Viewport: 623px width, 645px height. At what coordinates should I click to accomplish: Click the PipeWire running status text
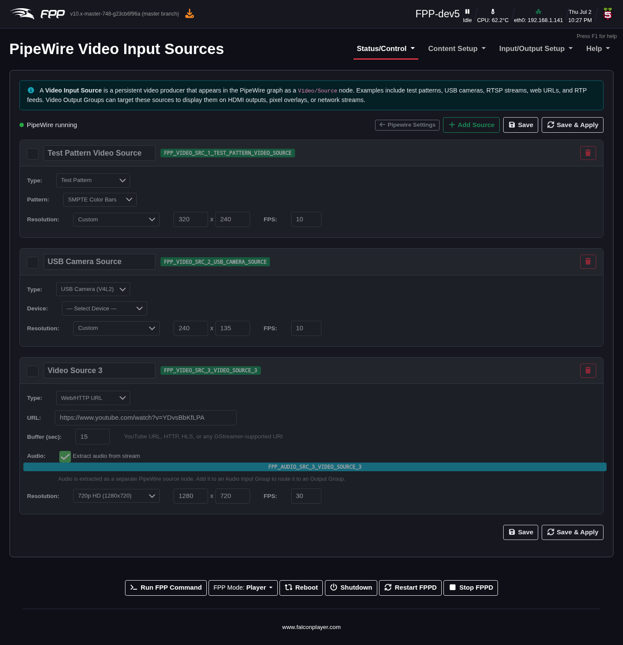(x=52, y=125)
